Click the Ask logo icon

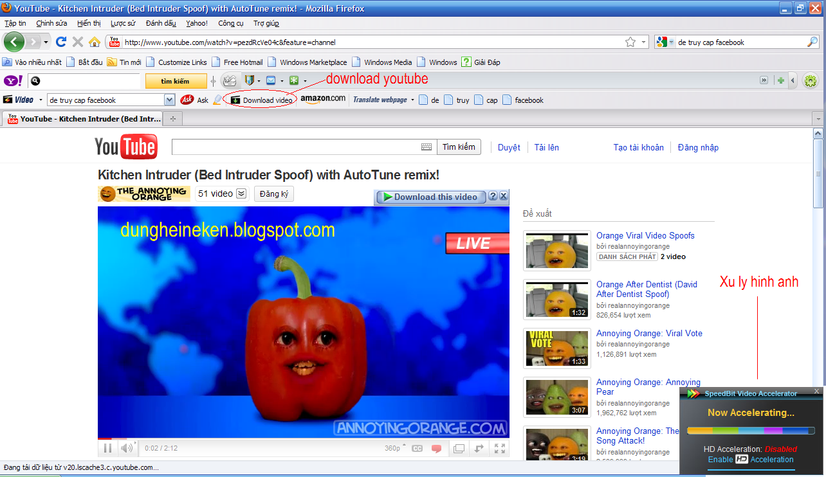187,100
